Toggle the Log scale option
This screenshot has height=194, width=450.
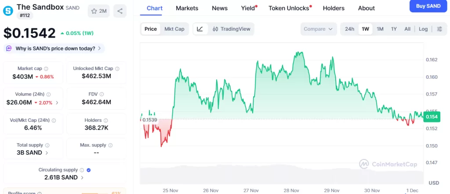click(x=423, y=29)
